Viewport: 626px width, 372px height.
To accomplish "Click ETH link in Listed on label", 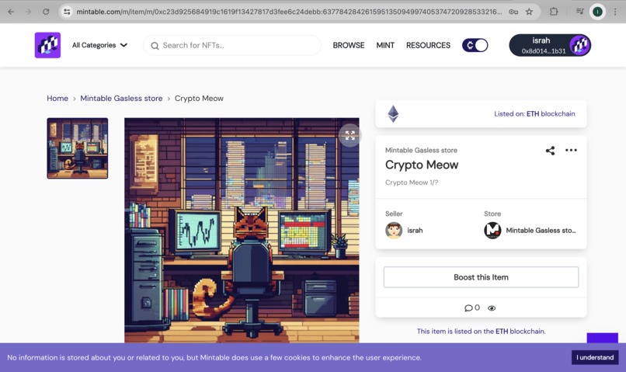I will tap(533, 113).
